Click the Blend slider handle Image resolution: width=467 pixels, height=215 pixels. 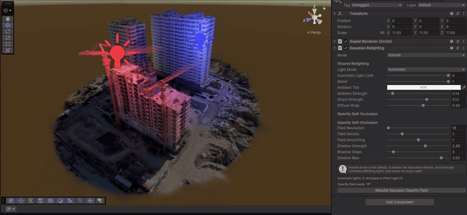(x=448, y=82)
